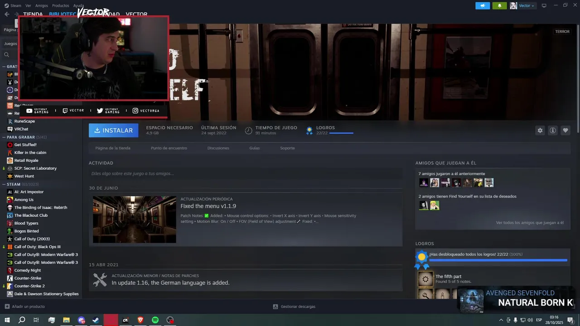Open Steam announcements megaphone button
Viewport: 580px width, 326px height.
(x=483, y=5)
